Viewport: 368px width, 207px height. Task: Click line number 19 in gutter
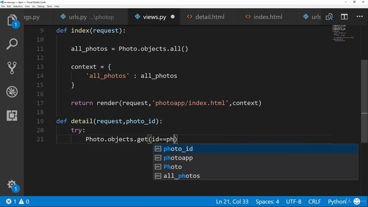pos(40,121)
